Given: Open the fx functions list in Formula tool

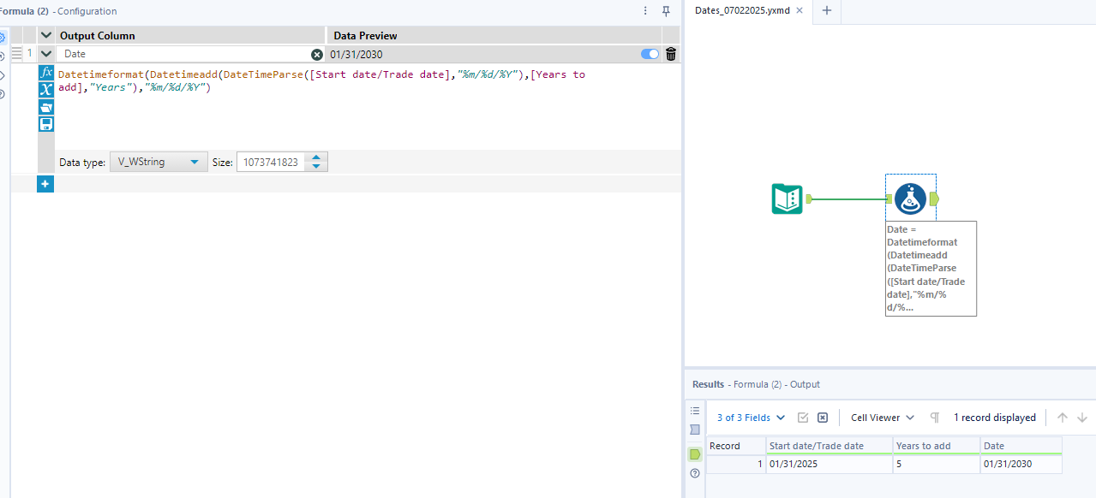Looking at the screenshot, I should tap(45, 72).
